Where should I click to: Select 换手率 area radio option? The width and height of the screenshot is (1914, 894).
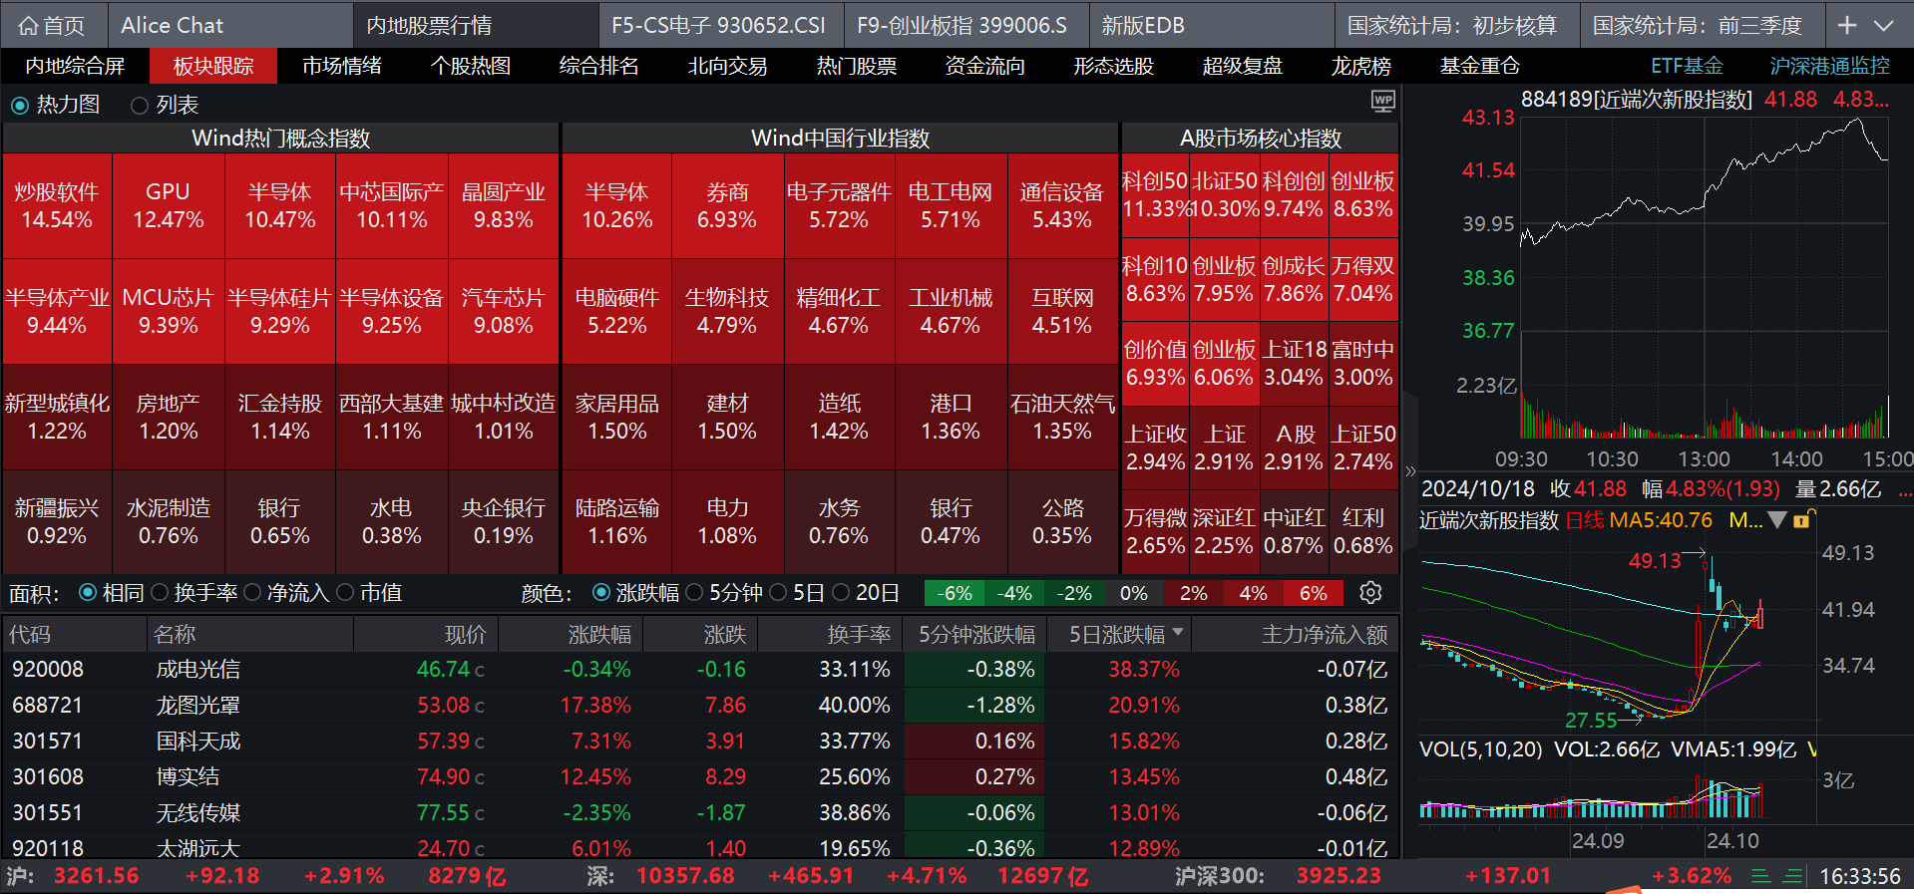pyautogui.click(x=160, y=593)
